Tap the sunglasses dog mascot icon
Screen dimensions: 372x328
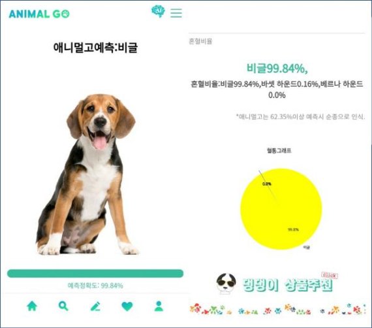[226, 284]
